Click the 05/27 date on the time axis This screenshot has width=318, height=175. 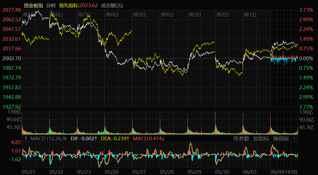[x=139, y=172]
